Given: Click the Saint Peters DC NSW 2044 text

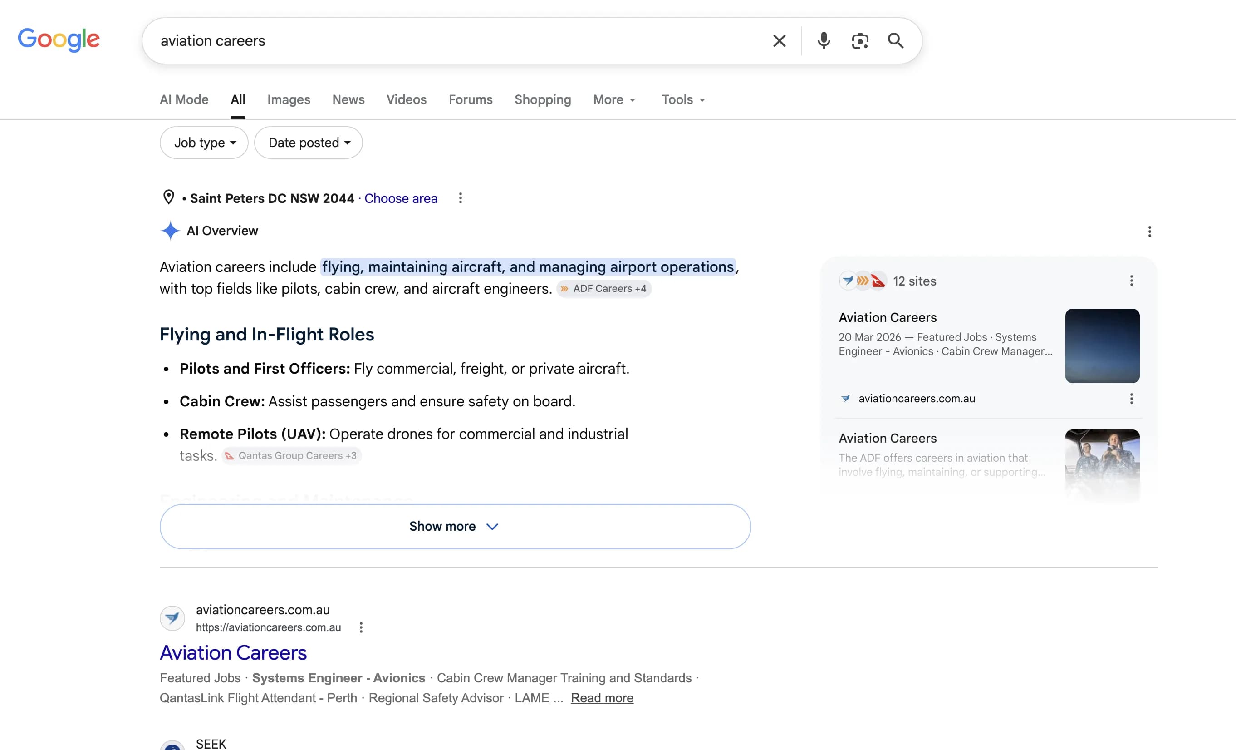Looking at the screenshot, I should click(272, 198).
